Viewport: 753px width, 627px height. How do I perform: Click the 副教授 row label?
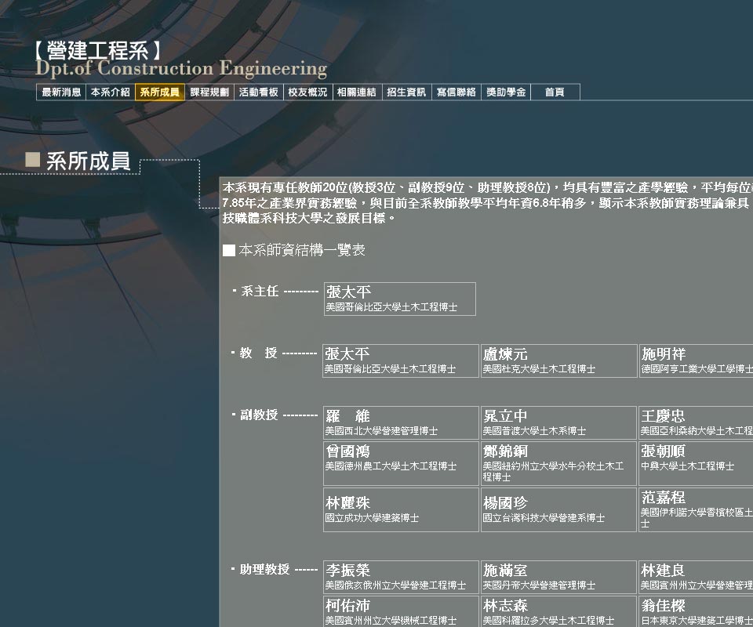(x=259, y=415)
